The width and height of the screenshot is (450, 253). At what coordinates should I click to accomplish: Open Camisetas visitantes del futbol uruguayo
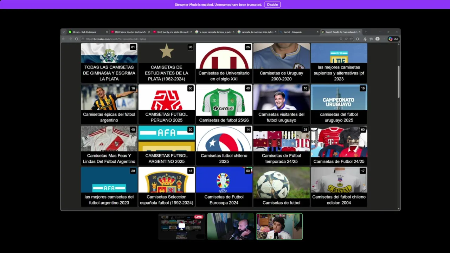click(281, 104)
